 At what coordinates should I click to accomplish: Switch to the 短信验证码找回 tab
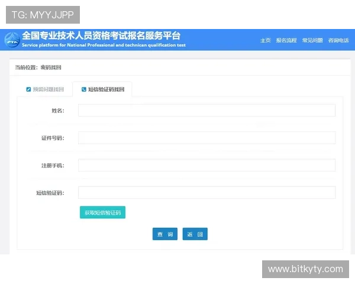pos(102,89)
